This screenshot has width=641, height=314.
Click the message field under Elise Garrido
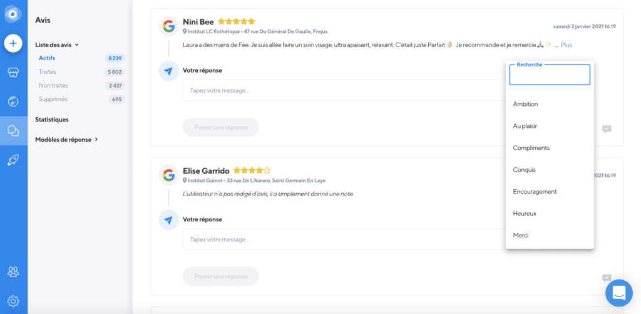(x=344, y=239)
